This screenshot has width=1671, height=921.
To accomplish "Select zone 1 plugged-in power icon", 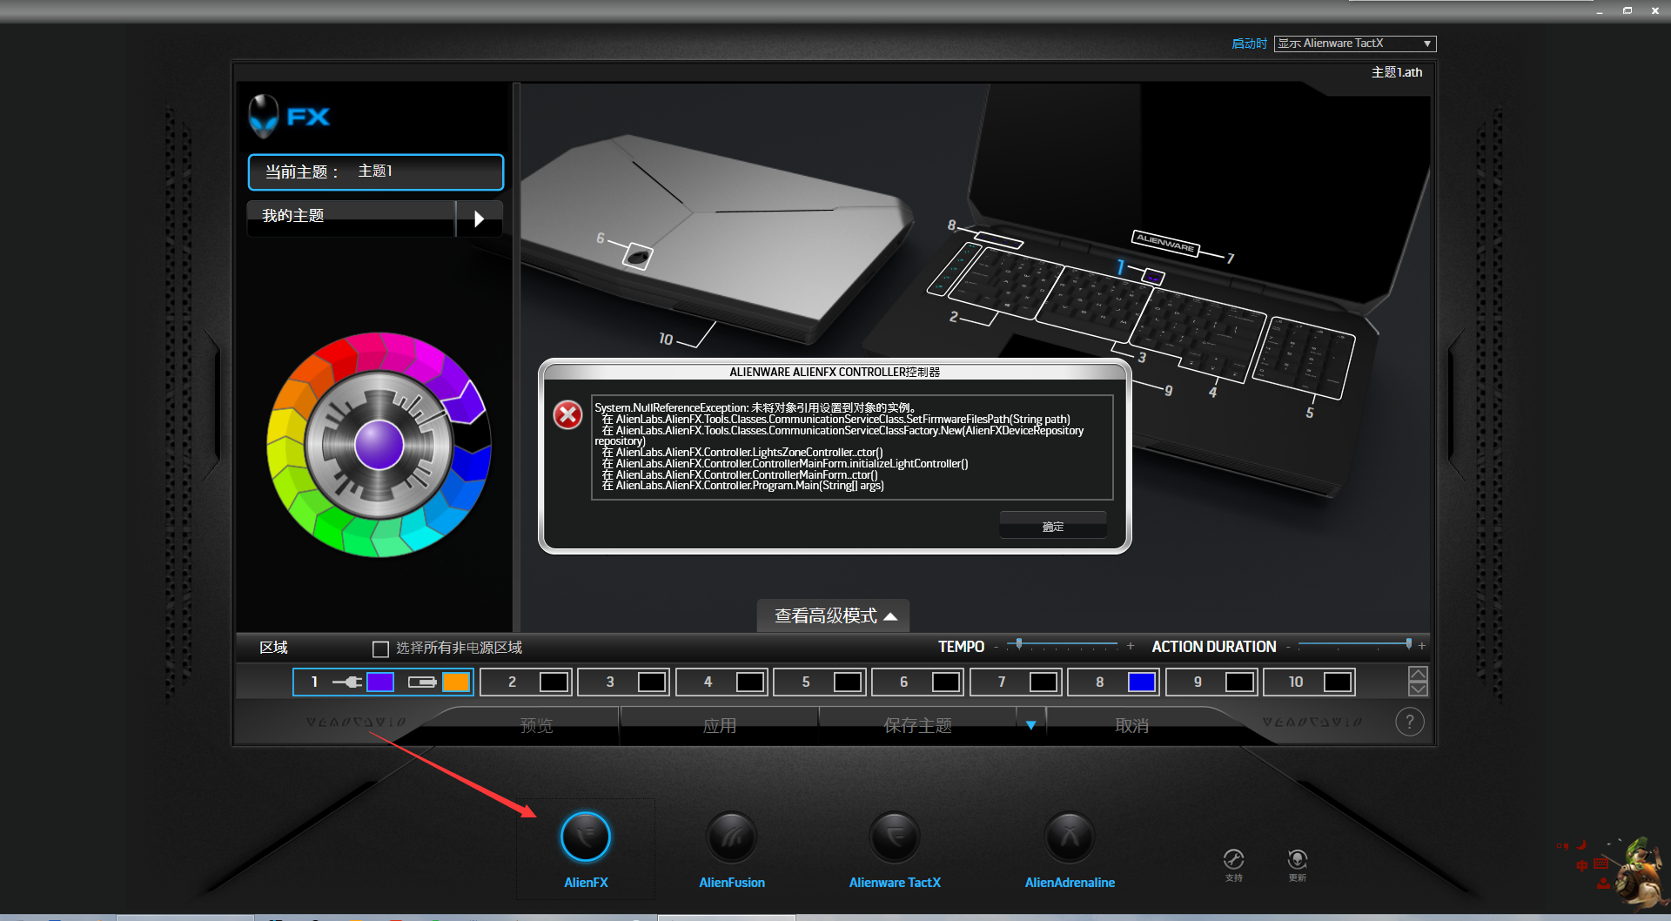I will (x=347, y=682).
